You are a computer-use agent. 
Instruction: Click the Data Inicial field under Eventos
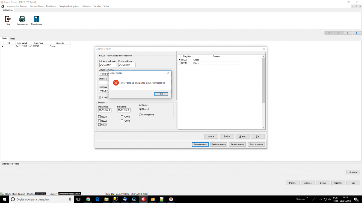[105, 110]
